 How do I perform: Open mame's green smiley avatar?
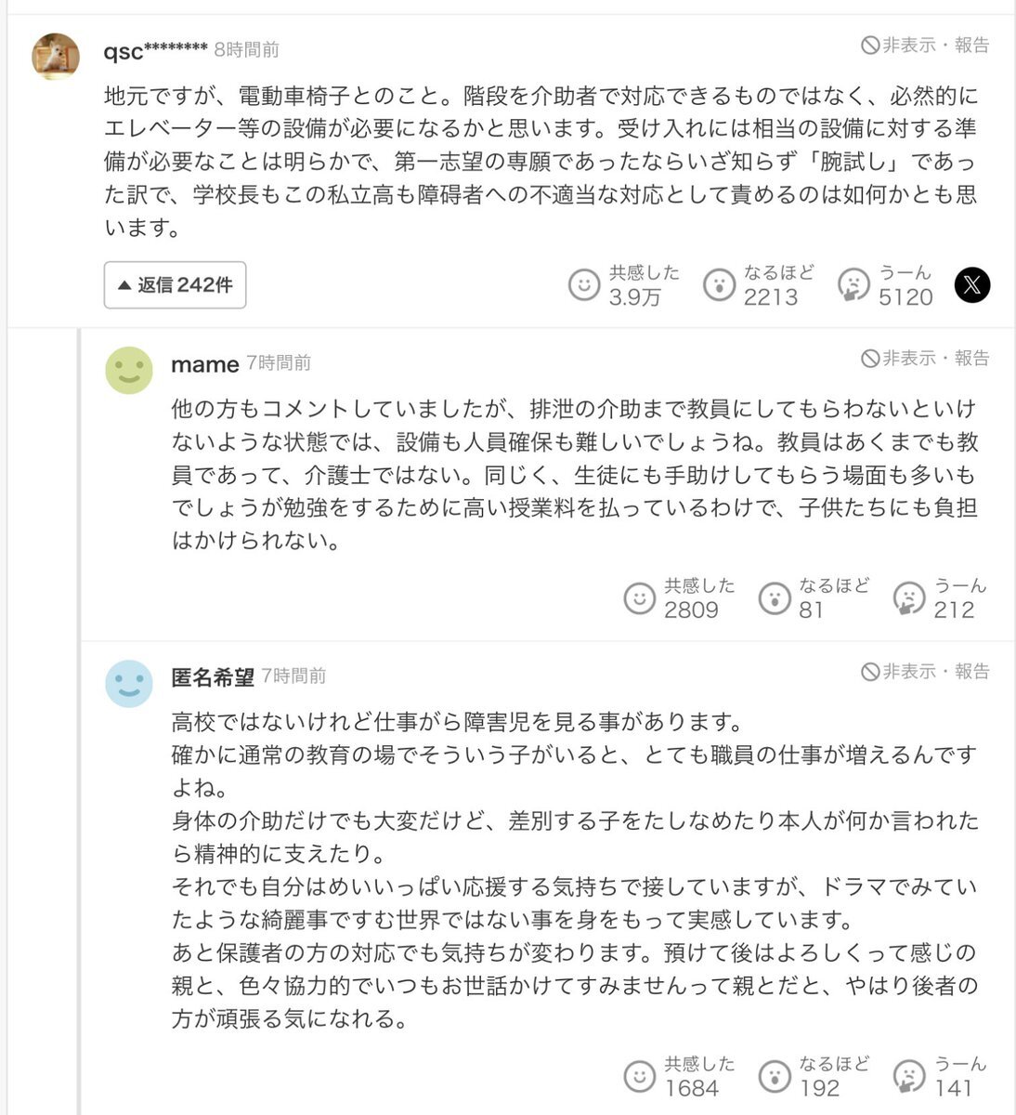129,370
